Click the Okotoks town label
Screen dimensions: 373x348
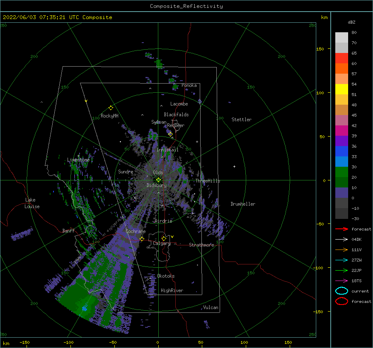(166, 276)
